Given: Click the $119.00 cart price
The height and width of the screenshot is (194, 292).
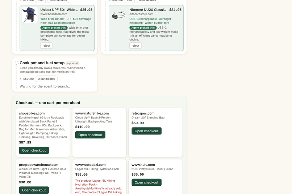Looking at the screenshot, I should click(x=82, y=127).
